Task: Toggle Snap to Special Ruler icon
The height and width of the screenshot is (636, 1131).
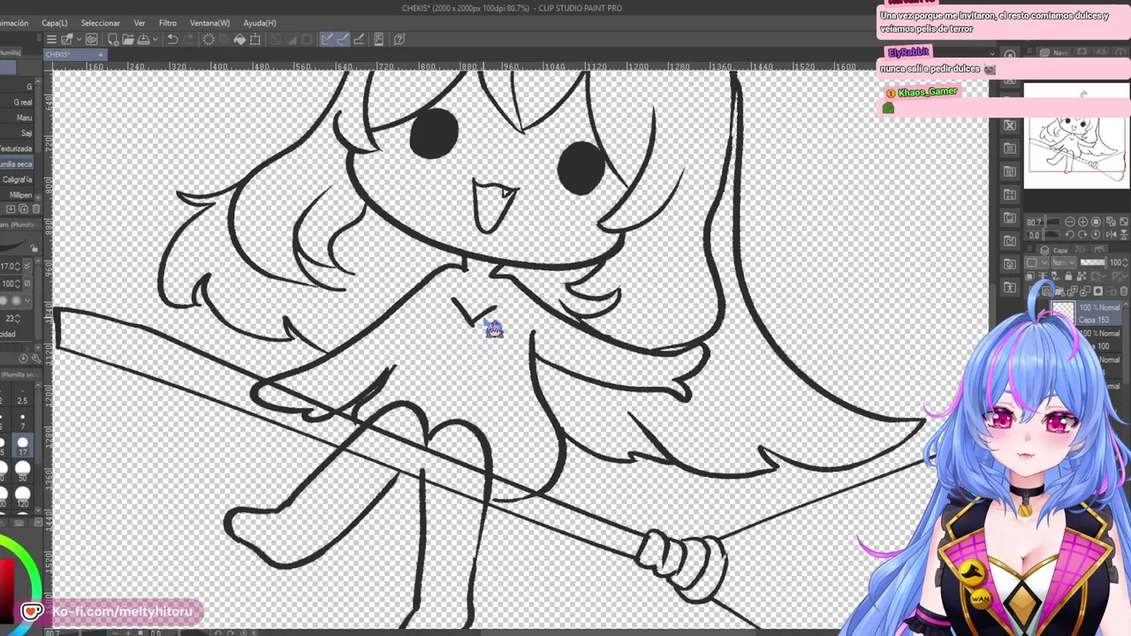Action: coord(343,39)
